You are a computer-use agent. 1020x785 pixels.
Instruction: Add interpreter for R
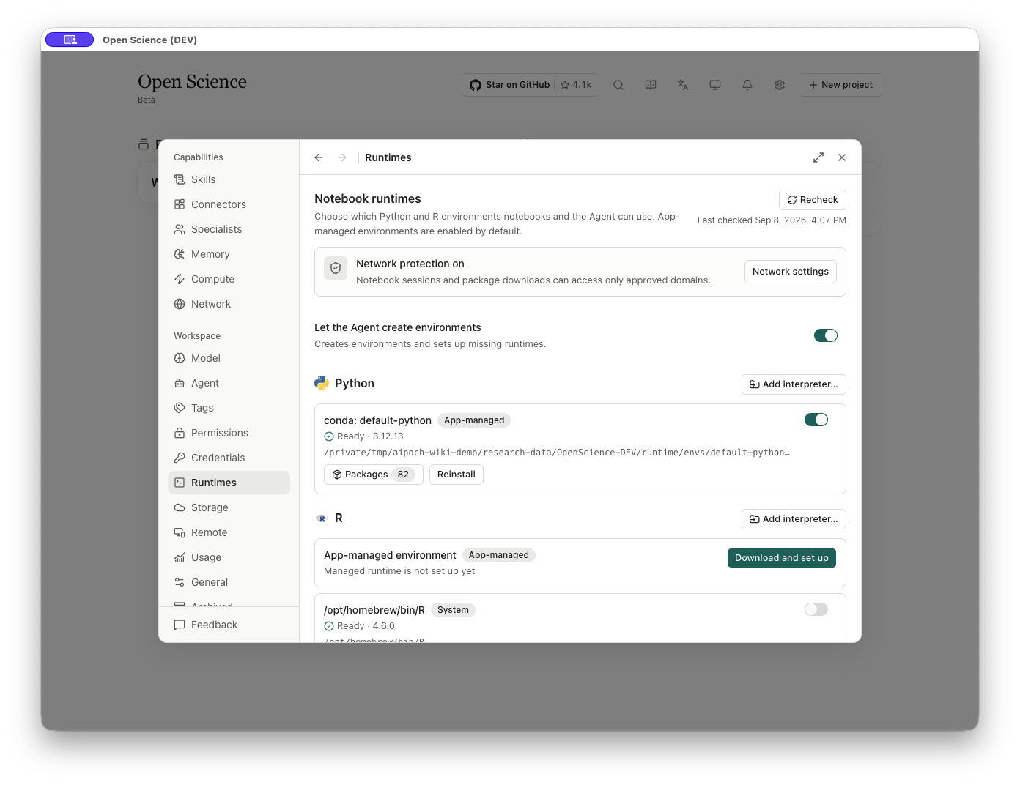click(794, 519)
